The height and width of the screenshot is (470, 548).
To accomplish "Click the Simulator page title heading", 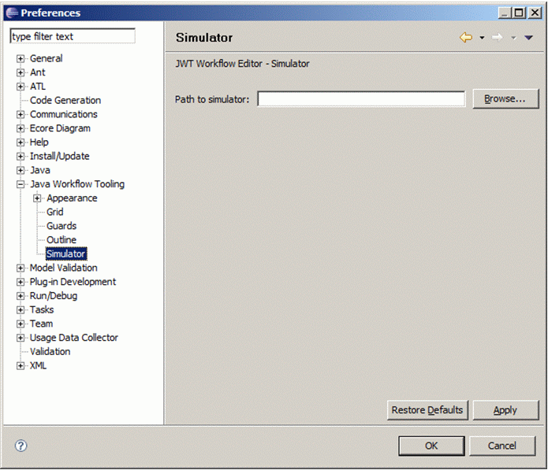I will [x=204, y=38].
